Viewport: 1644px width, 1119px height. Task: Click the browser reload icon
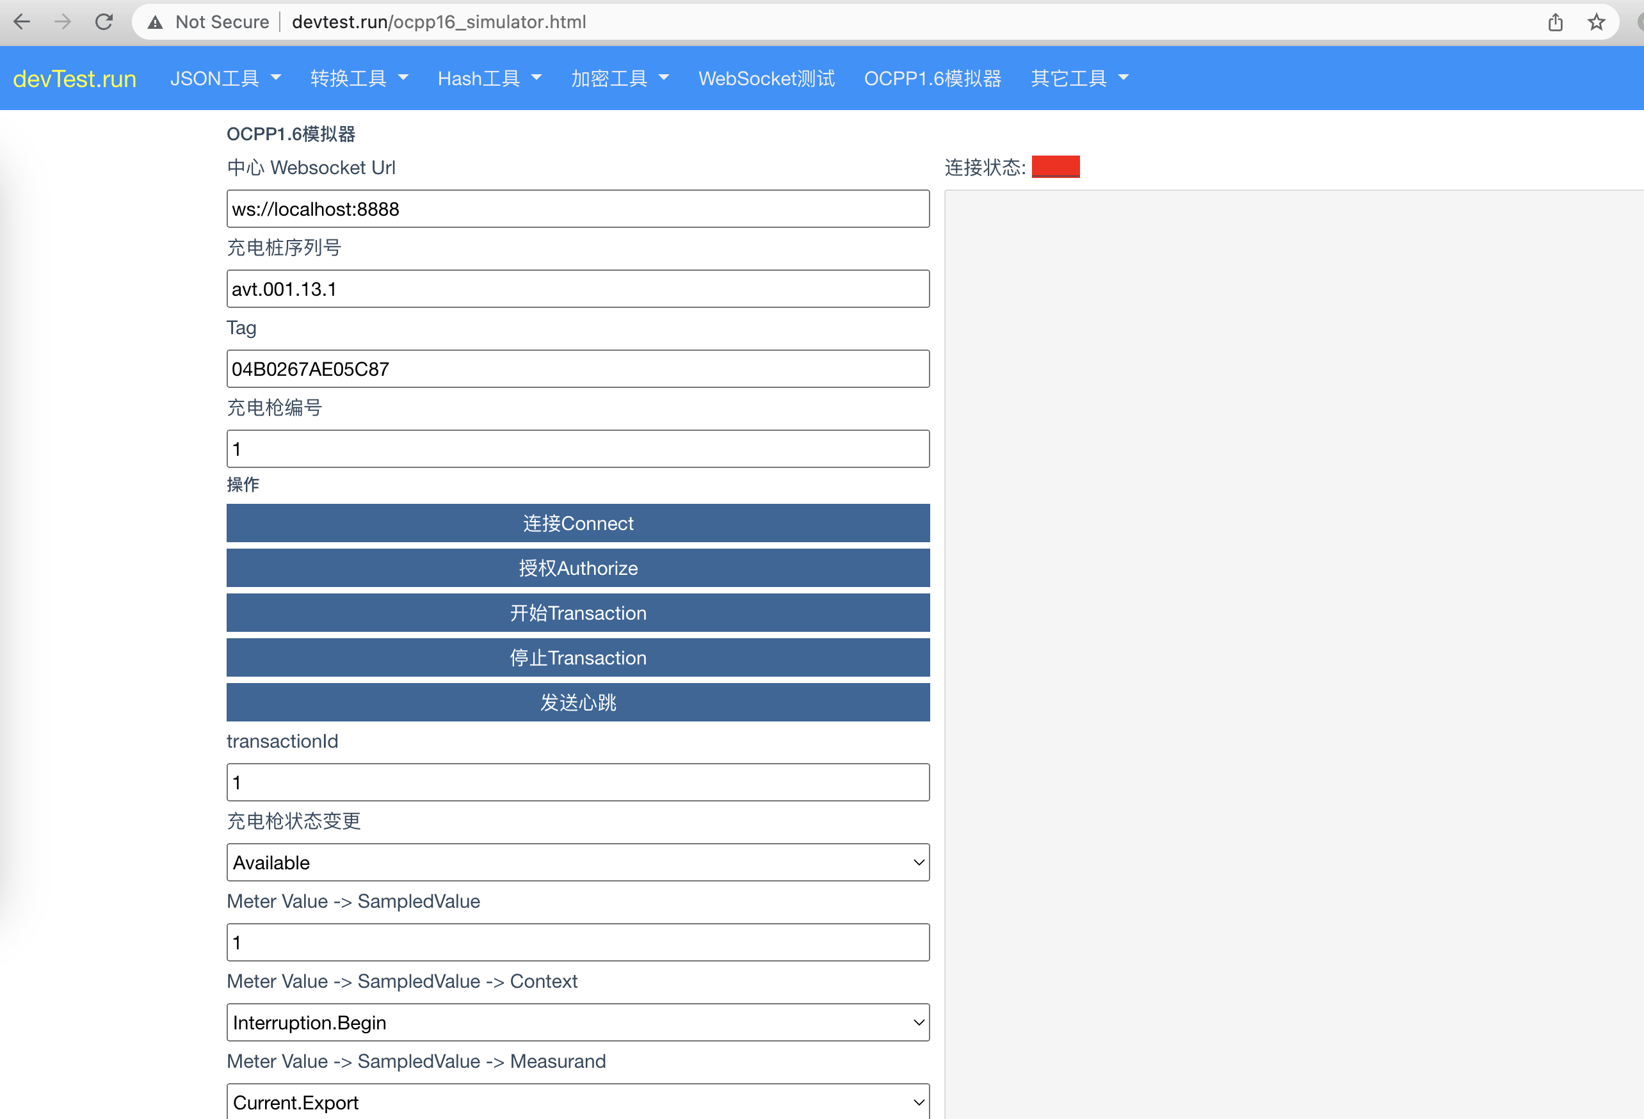click(x=104, y=22)
